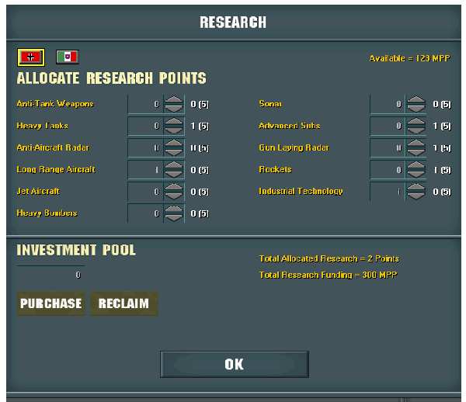The width and height of the screenshot is (466, 402).
Task: Confirm with the OK button
Action: pyautogui.click(x=235, y=364)
